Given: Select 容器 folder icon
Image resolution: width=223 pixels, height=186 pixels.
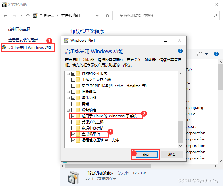Looking at the screenshot, I should point(78,104).
